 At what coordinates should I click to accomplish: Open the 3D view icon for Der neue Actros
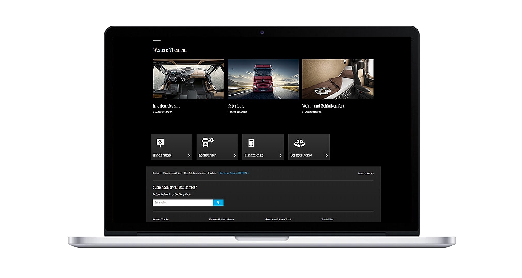point(299,143)
